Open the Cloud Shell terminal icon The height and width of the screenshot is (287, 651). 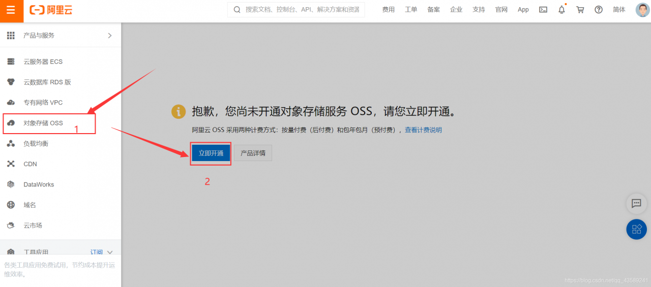tap(543, 10)
